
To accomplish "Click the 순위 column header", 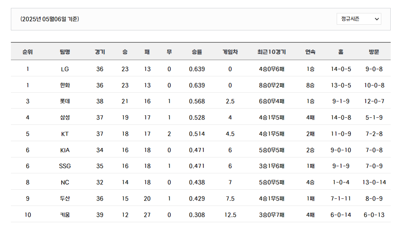I will coord(28,52).
